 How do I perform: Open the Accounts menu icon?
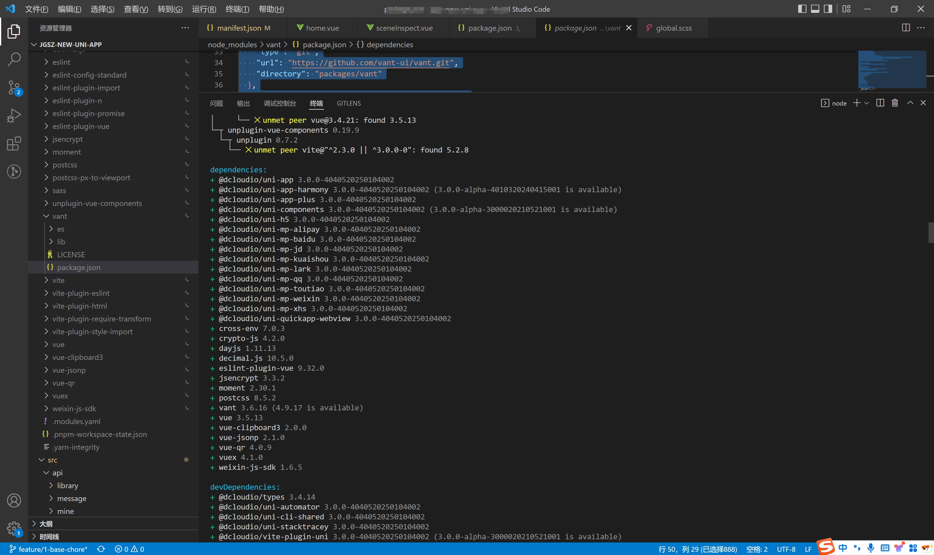[14, 500]
